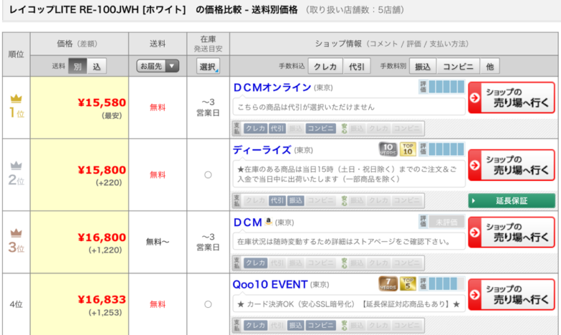Click Qoo10 EVENT card payment comment

(x=349, y=304)
